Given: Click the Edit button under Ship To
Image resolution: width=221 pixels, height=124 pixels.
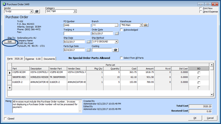Looking at the screenshot, I should 9,42.
